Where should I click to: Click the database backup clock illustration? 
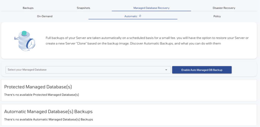click(x=25, y=41)
